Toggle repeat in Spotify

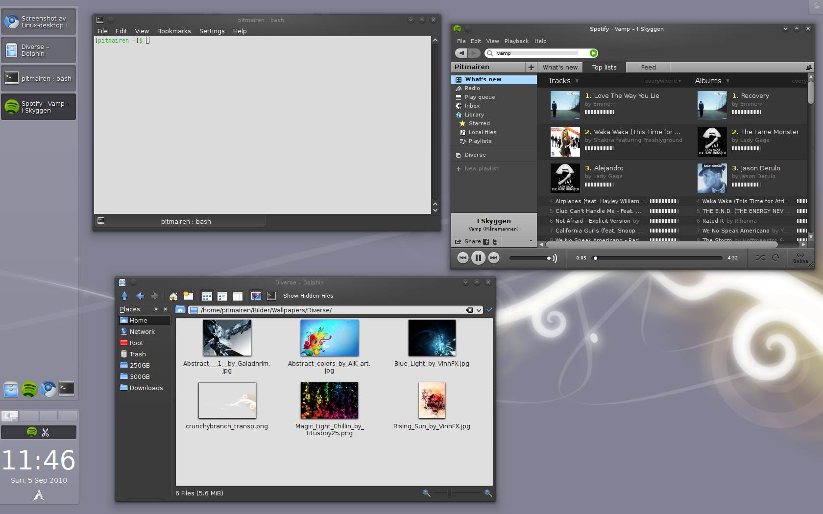(775, 257)
